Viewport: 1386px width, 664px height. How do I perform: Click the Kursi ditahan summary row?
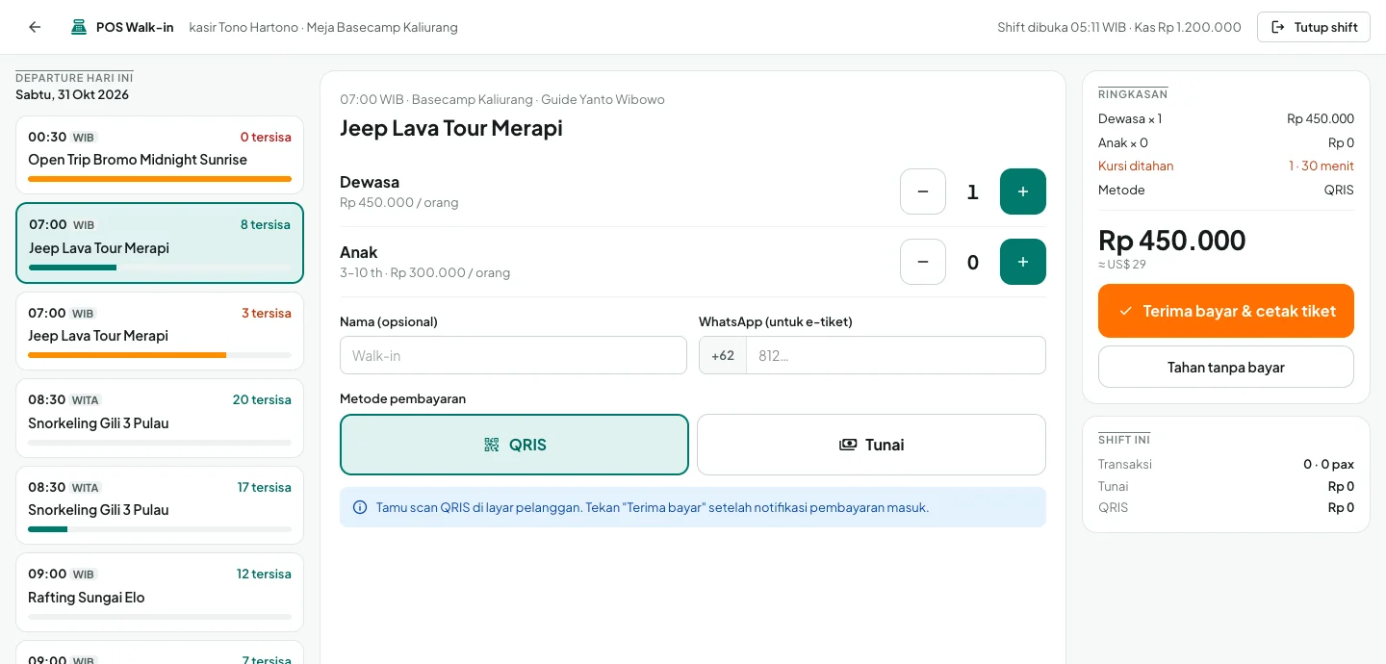click(x=1226, y=166)
